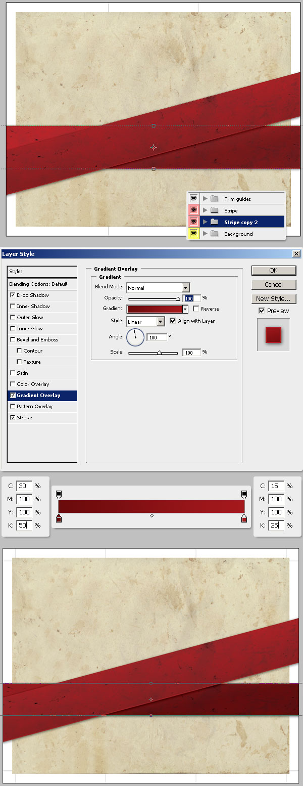
Task: Click the top canvas transform center crosshair
Action: pos(154,147)
